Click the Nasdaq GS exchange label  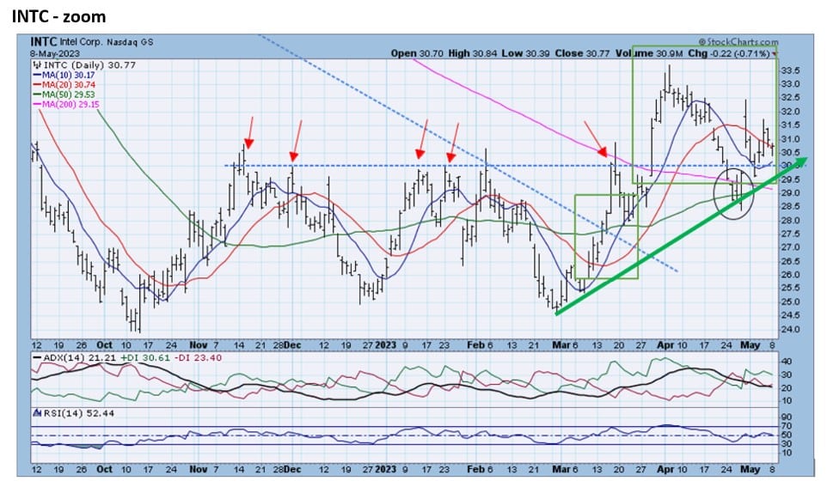[130, 42]
